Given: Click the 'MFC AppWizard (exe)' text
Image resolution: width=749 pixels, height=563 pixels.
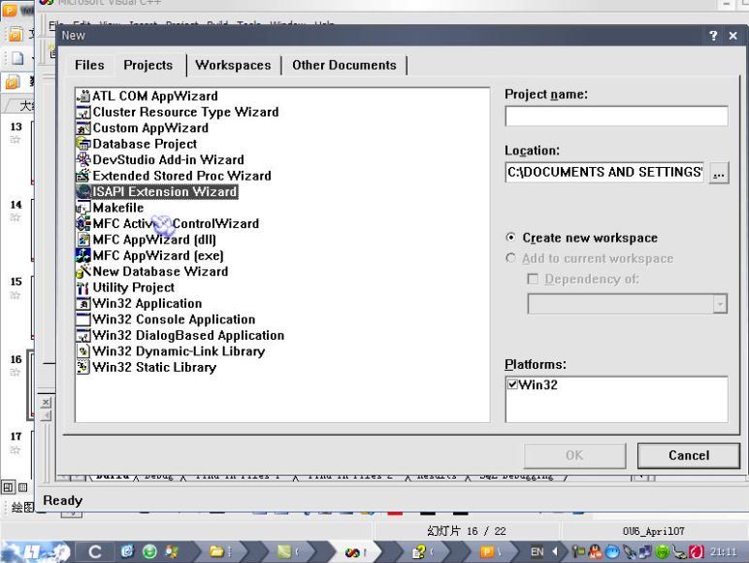Looking at the screenshot, I should point(158,255).
